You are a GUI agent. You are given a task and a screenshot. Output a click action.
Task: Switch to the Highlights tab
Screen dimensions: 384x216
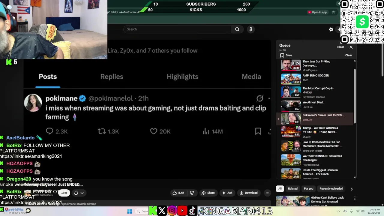pos(182,77)
